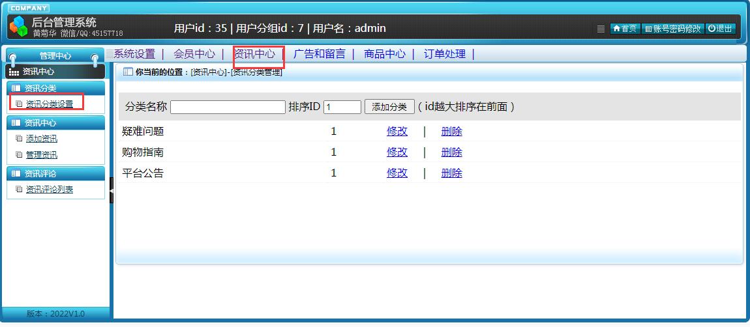Open the 广告和留言 menu
The image size is (750, 327).
coord(319,54)
